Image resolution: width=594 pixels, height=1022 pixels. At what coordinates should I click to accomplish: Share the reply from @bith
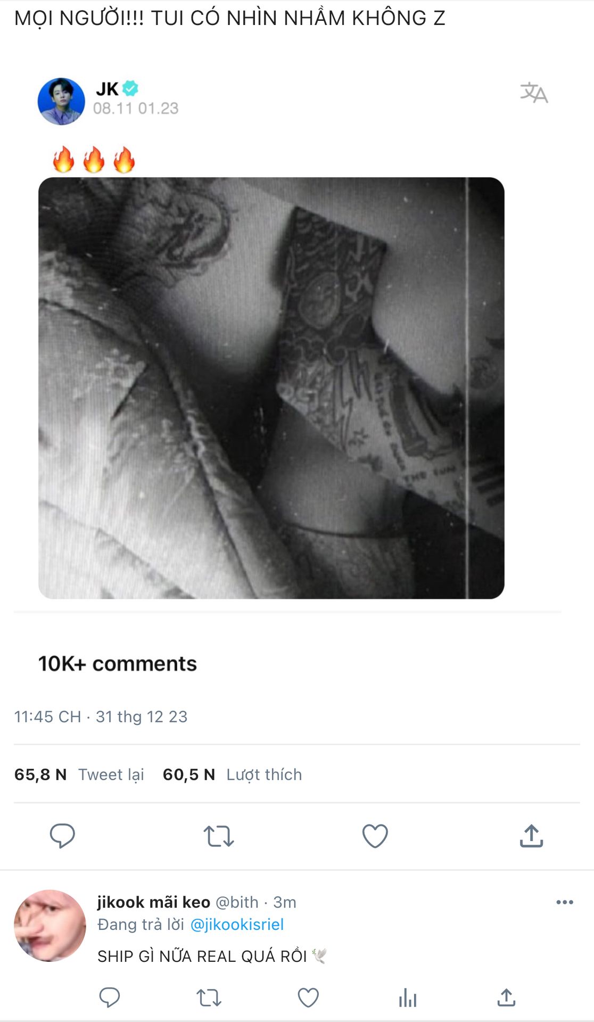pyautogui.click(x=506, y=998)
